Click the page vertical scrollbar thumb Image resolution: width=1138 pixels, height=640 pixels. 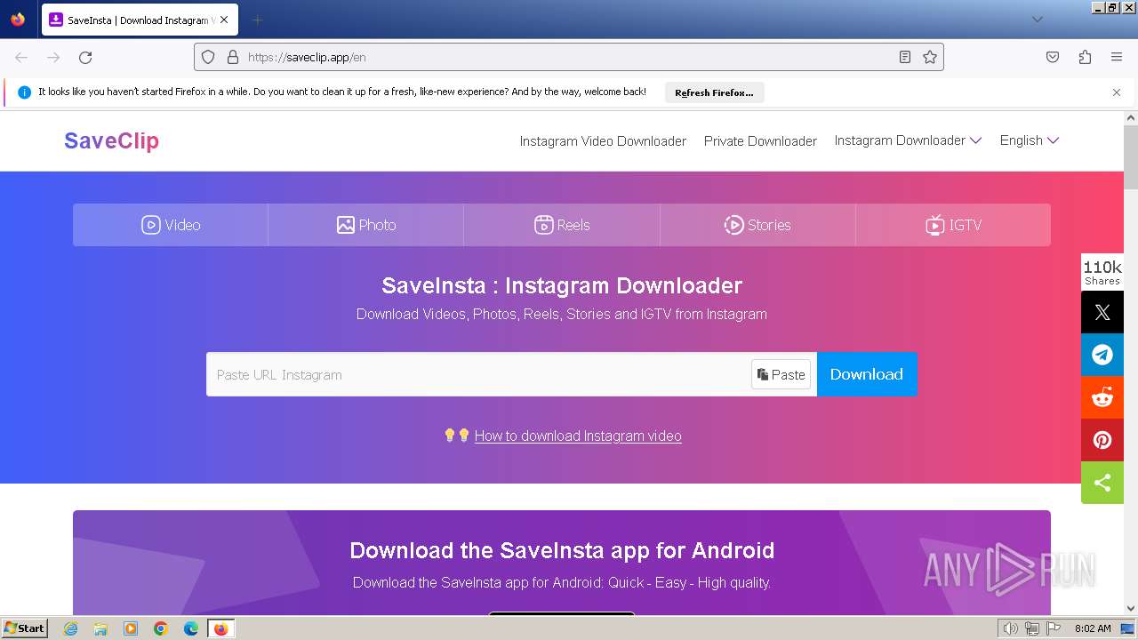(1131, 158)
